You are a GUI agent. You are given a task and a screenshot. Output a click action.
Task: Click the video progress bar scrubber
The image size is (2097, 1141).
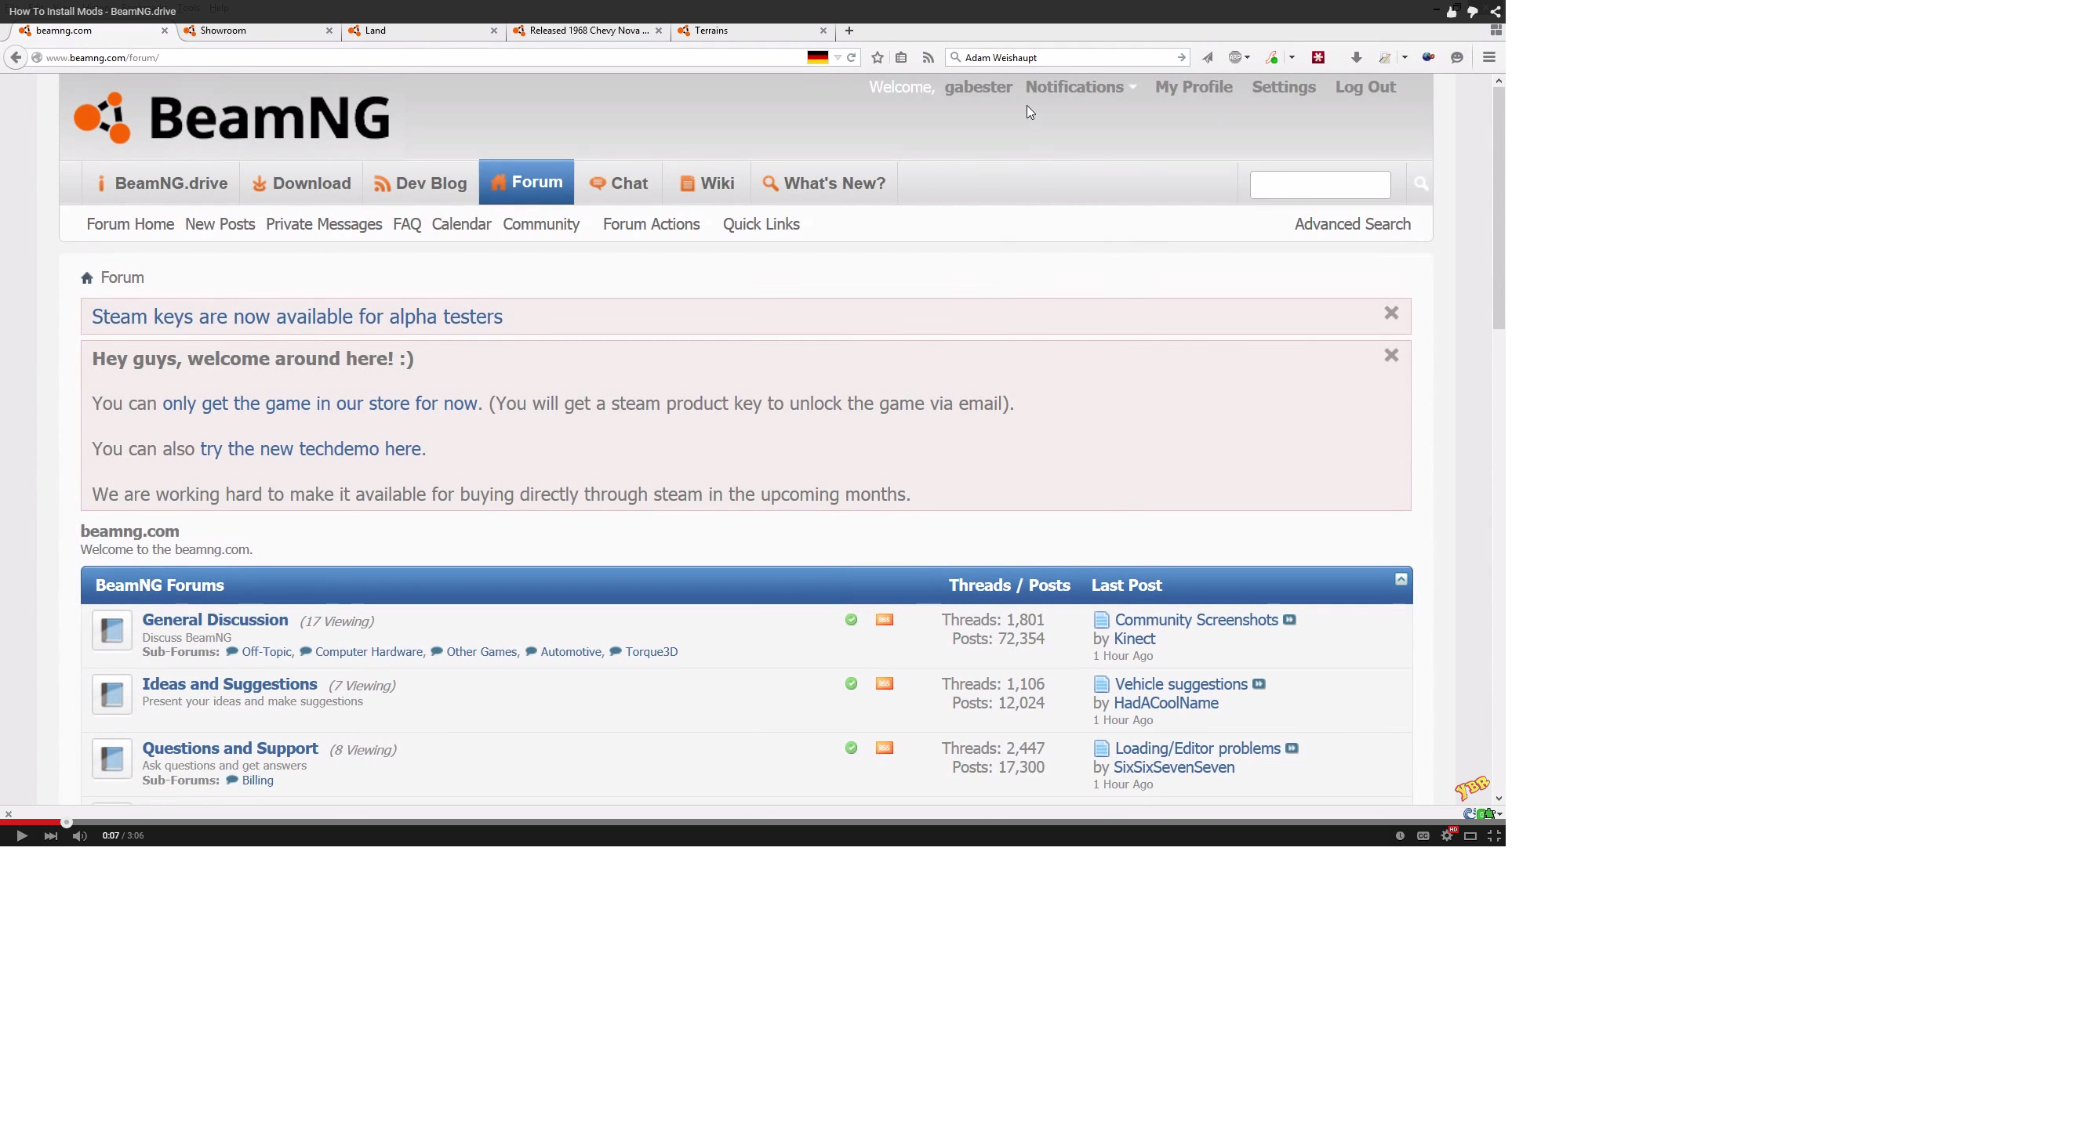67,823
